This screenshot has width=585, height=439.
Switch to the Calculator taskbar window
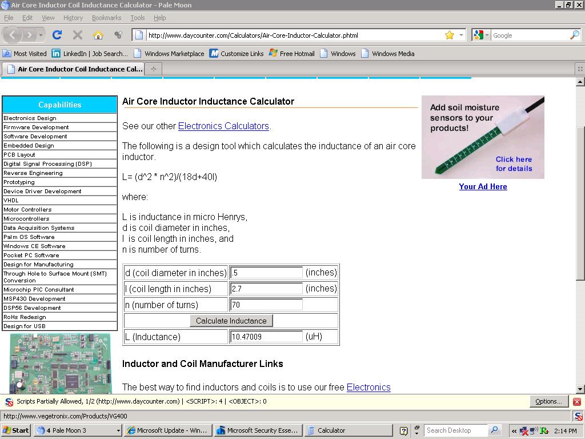(348, 430)
